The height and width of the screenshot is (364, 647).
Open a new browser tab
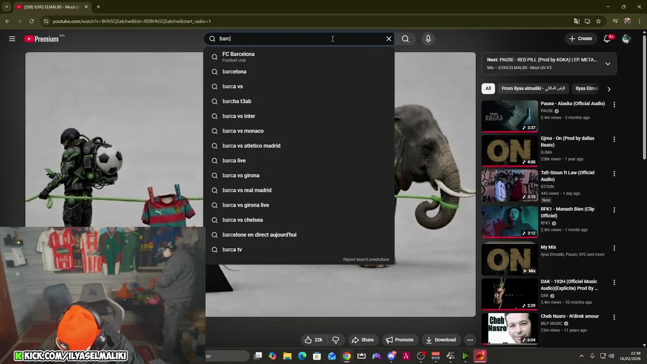point(98,7)
